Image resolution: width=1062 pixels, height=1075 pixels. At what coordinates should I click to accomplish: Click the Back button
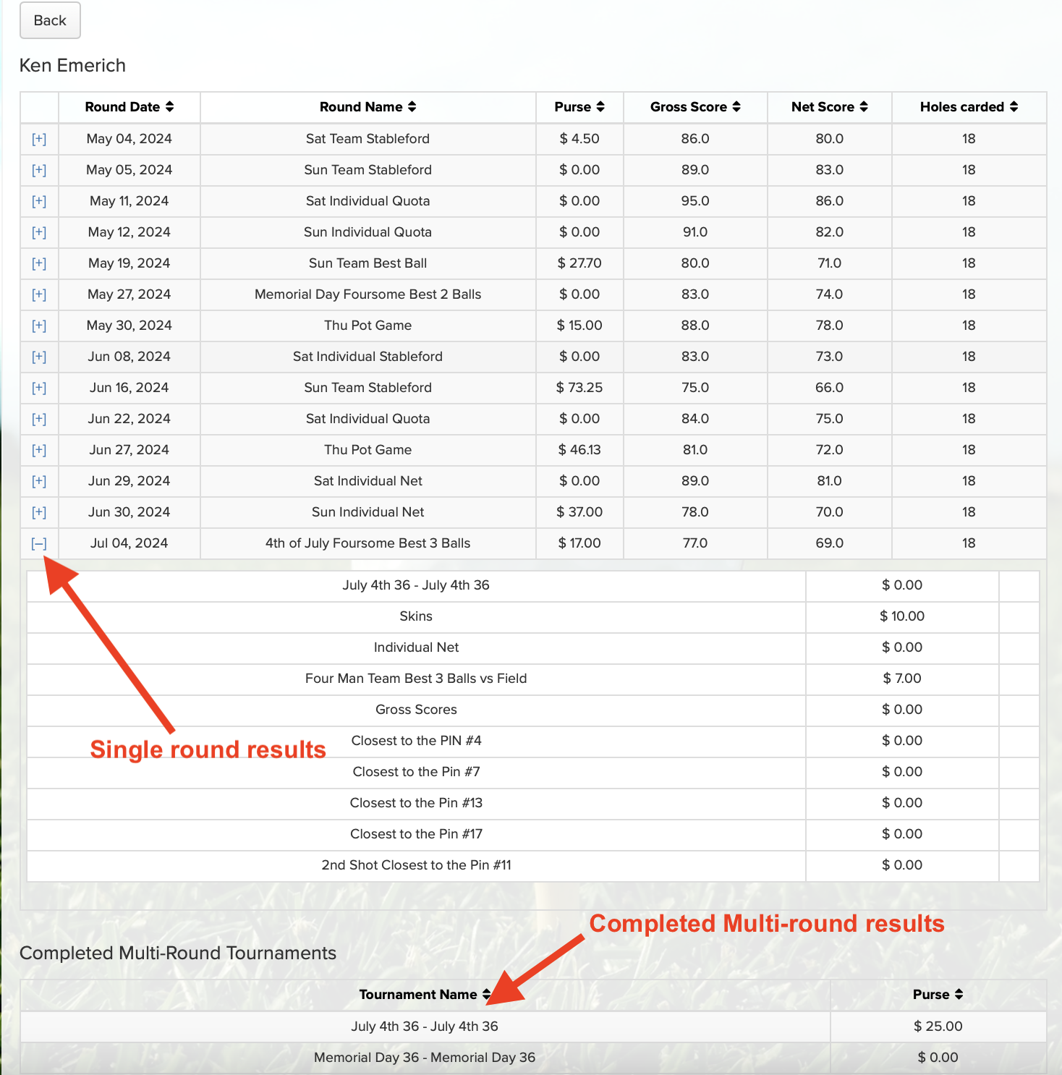pos(50,20)
